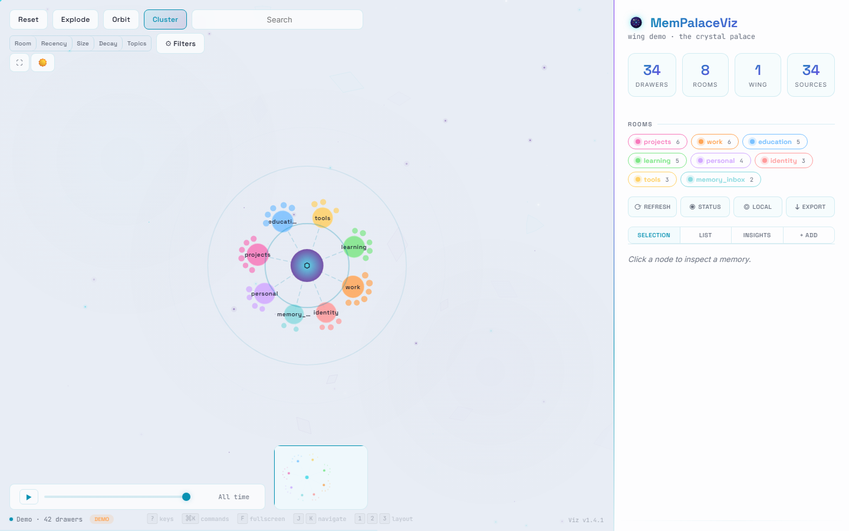Focus the Search input field
Screen dimensions: 849x531
(x=277, y=19)
